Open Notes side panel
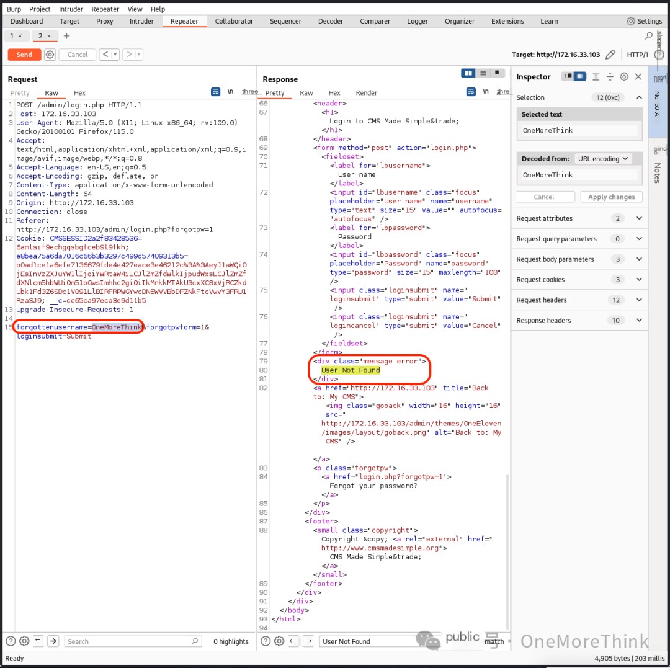 click(x=658, y=172)
